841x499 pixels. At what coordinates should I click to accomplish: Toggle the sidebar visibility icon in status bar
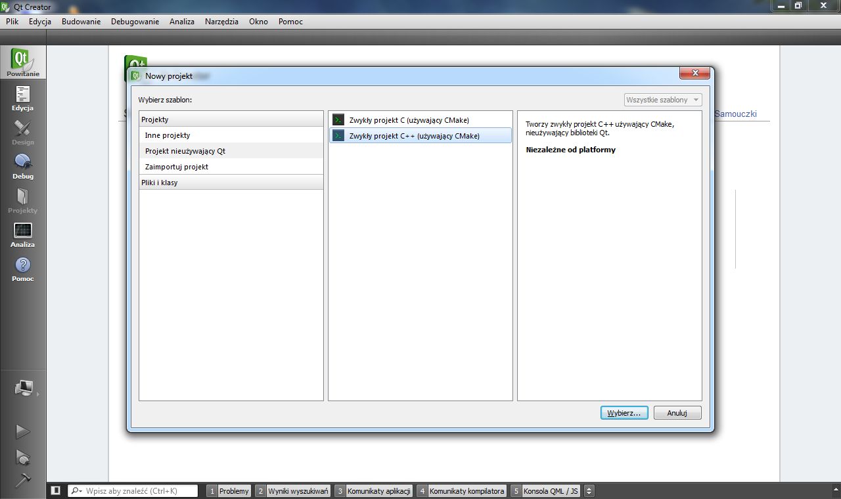point(56,490)
